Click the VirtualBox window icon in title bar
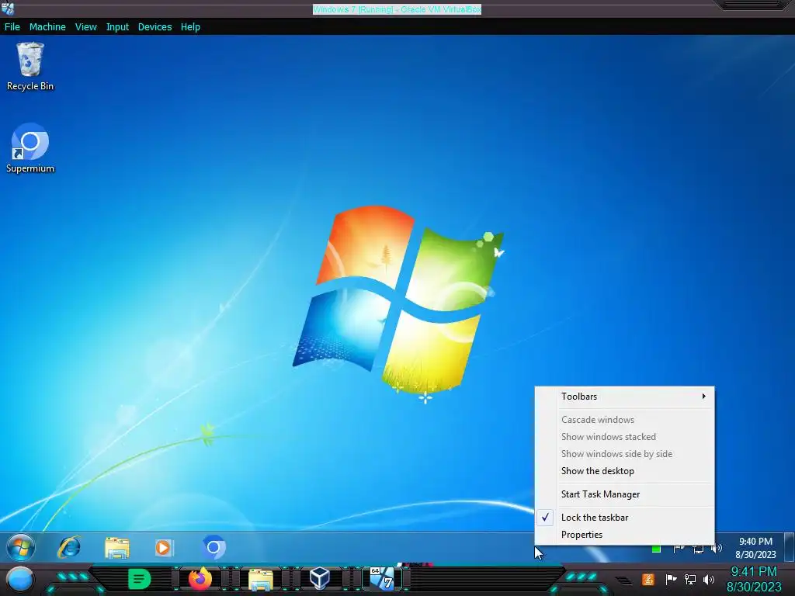Viewport: 795px width, 596px height. point(8,8)
